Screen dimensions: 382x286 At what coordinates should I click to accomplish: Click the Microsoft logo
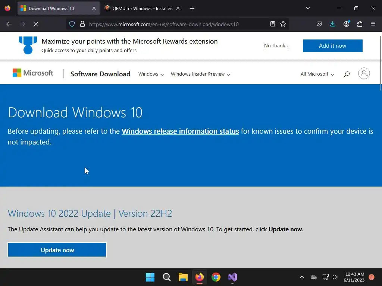tap(33, 73)
